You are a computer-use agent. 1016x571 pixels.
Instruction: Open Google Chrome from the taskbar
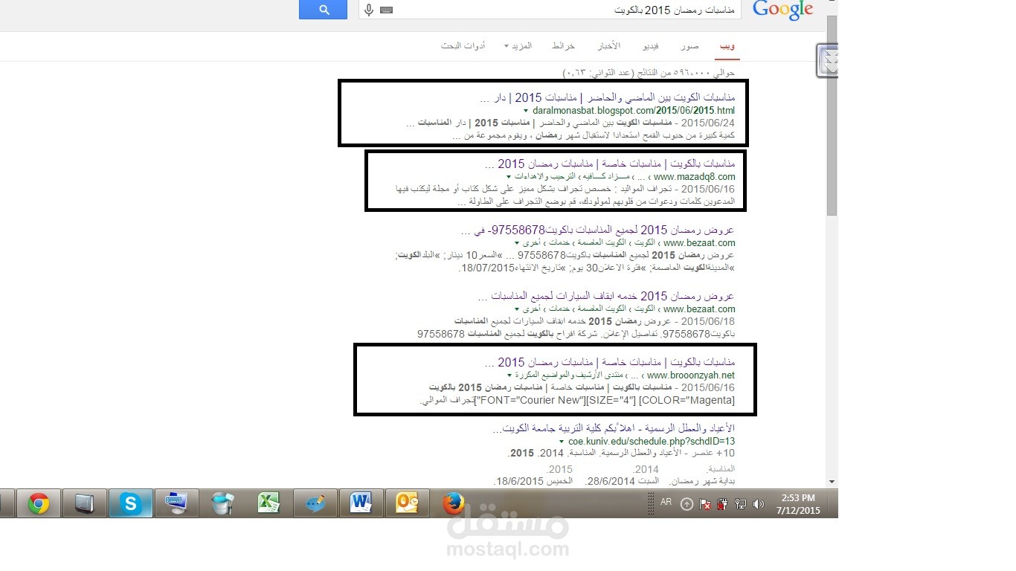pos(39,503)
